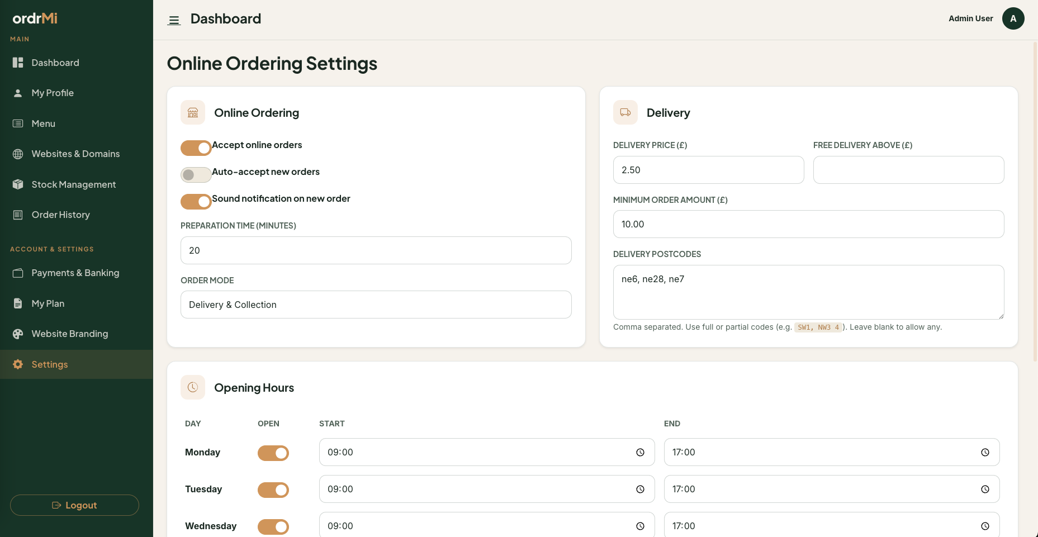
Task: Click the DELIVERY POSTCODES label
Action: 657,254
